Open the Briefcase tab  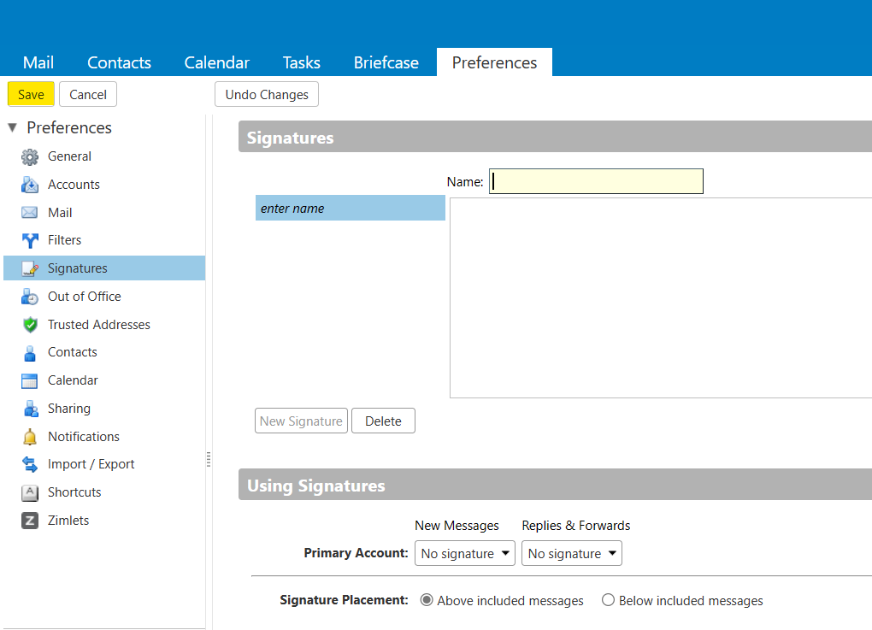click(x=386, y=62)
